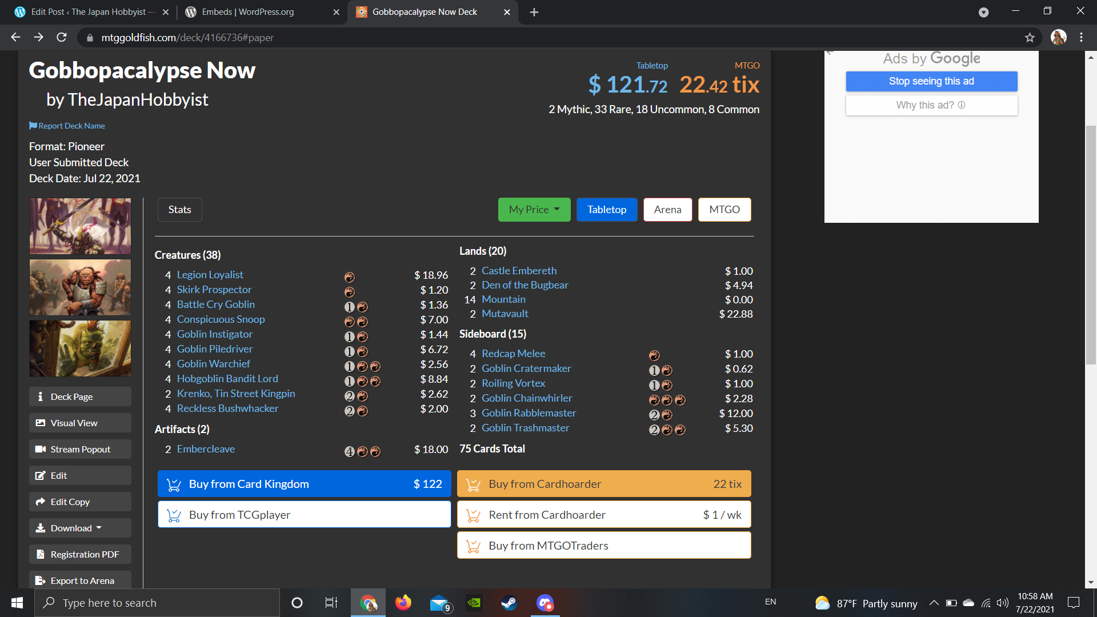Open Firefox from the taskbar
The height and width of the screenshot is (617, 1097).
point(403,603)
